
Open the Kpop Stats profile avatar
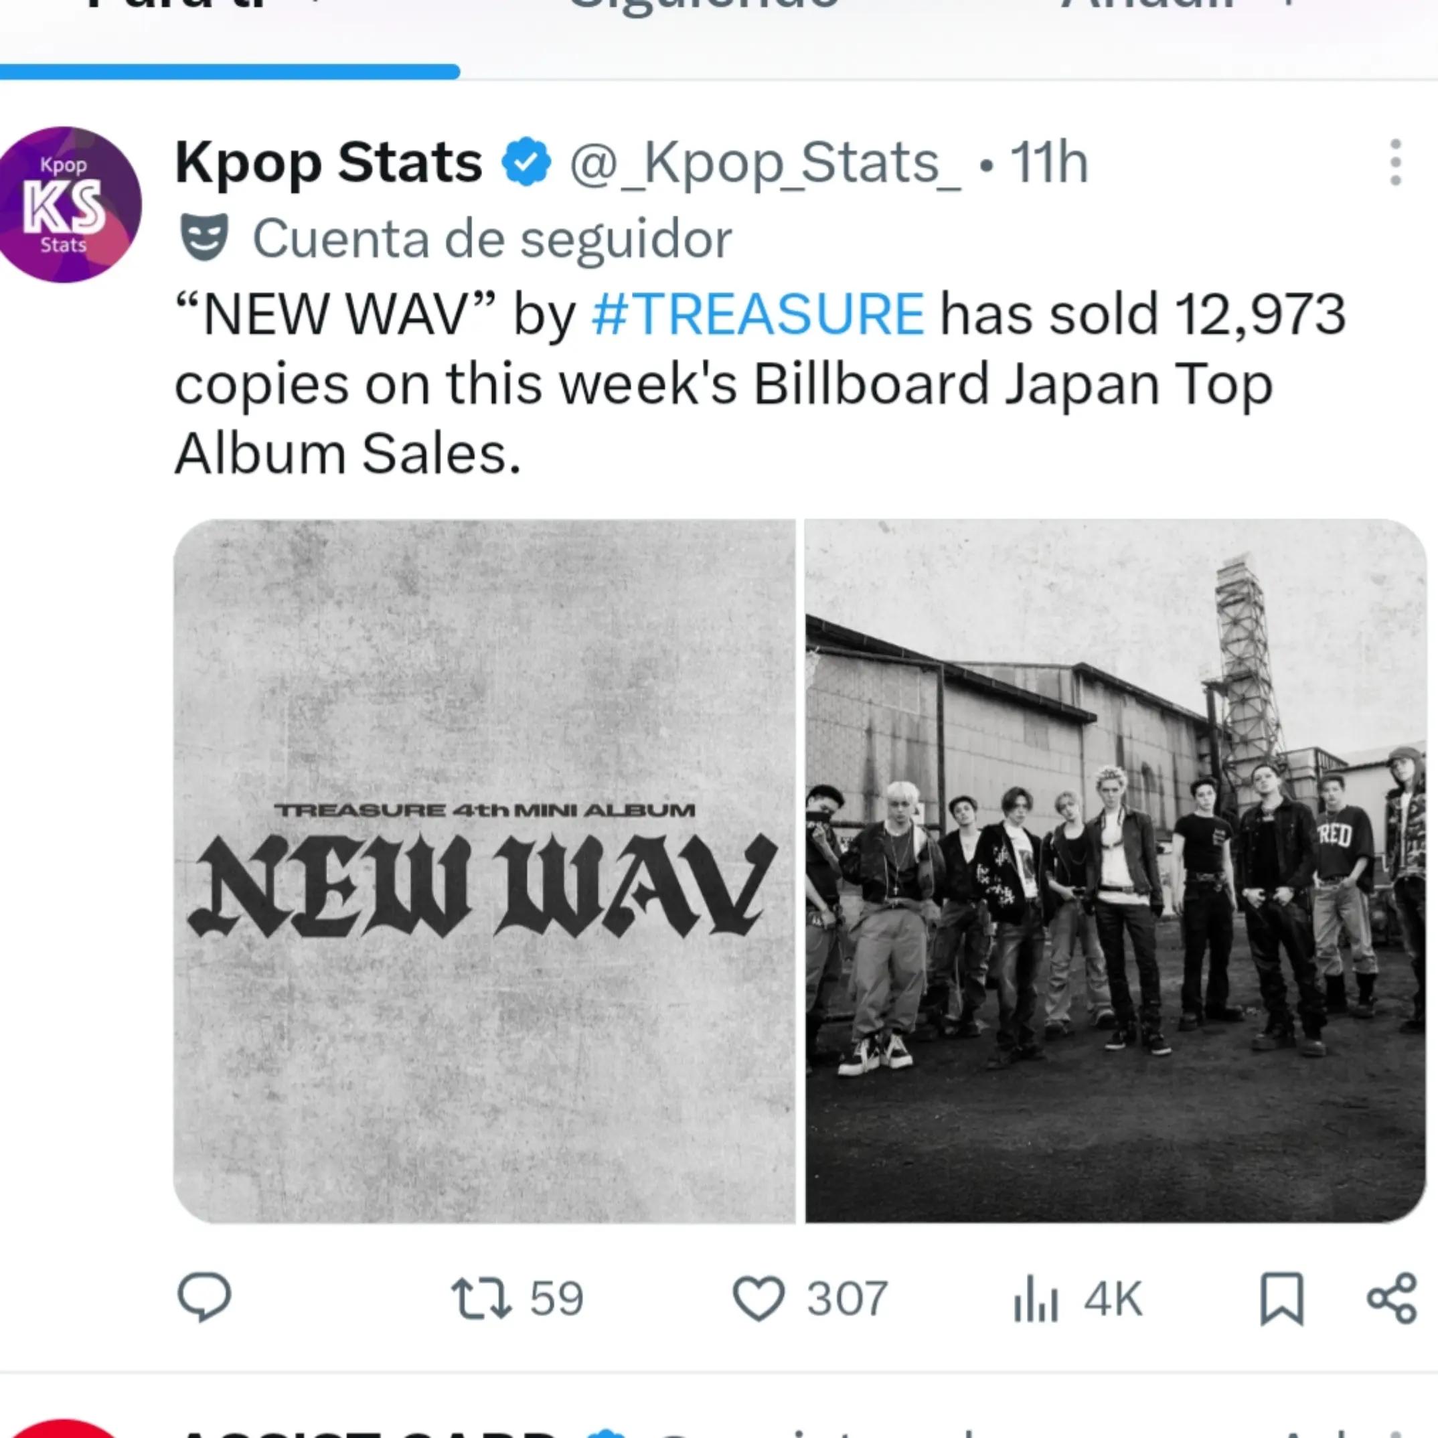coord(66,204)
